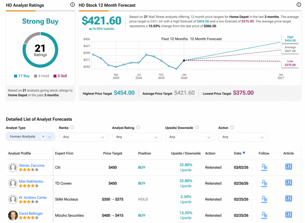Click info icon next to Analyst Rating filter
The width and height of the screenshot is (305, 223).
[x=138, y=127]
